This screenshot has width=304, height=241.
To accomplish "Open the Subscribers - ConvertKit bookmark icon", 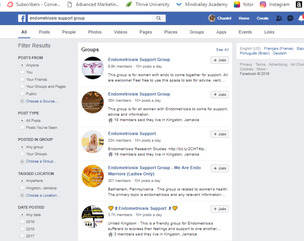I will click(10, 4).
